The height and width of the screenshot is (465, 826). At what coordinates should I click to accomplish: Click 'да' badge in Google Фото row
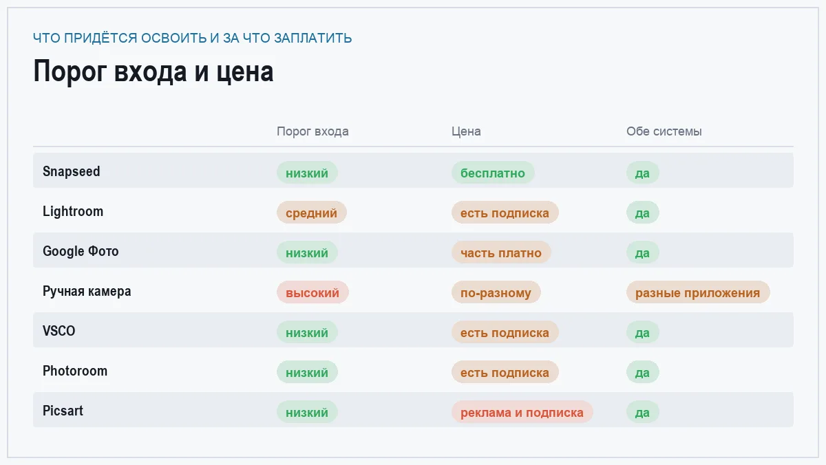(x=643, y=252)
